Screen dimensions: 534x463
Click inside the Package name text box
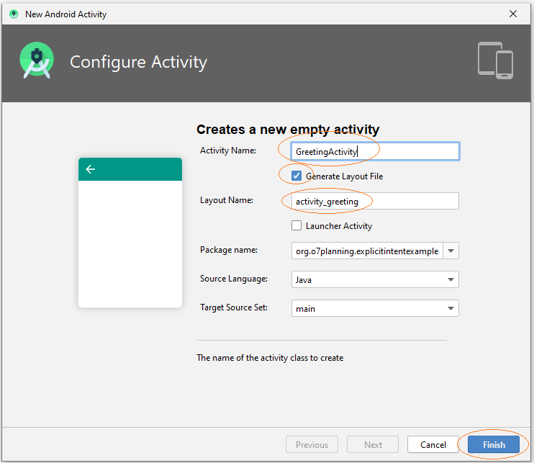(x=367, y=251)
